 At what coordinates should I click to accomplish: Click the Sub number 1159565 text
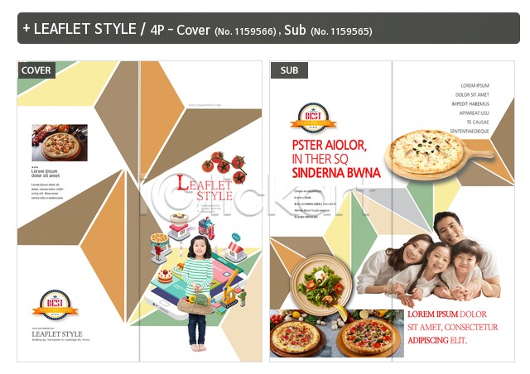[341, 31]
